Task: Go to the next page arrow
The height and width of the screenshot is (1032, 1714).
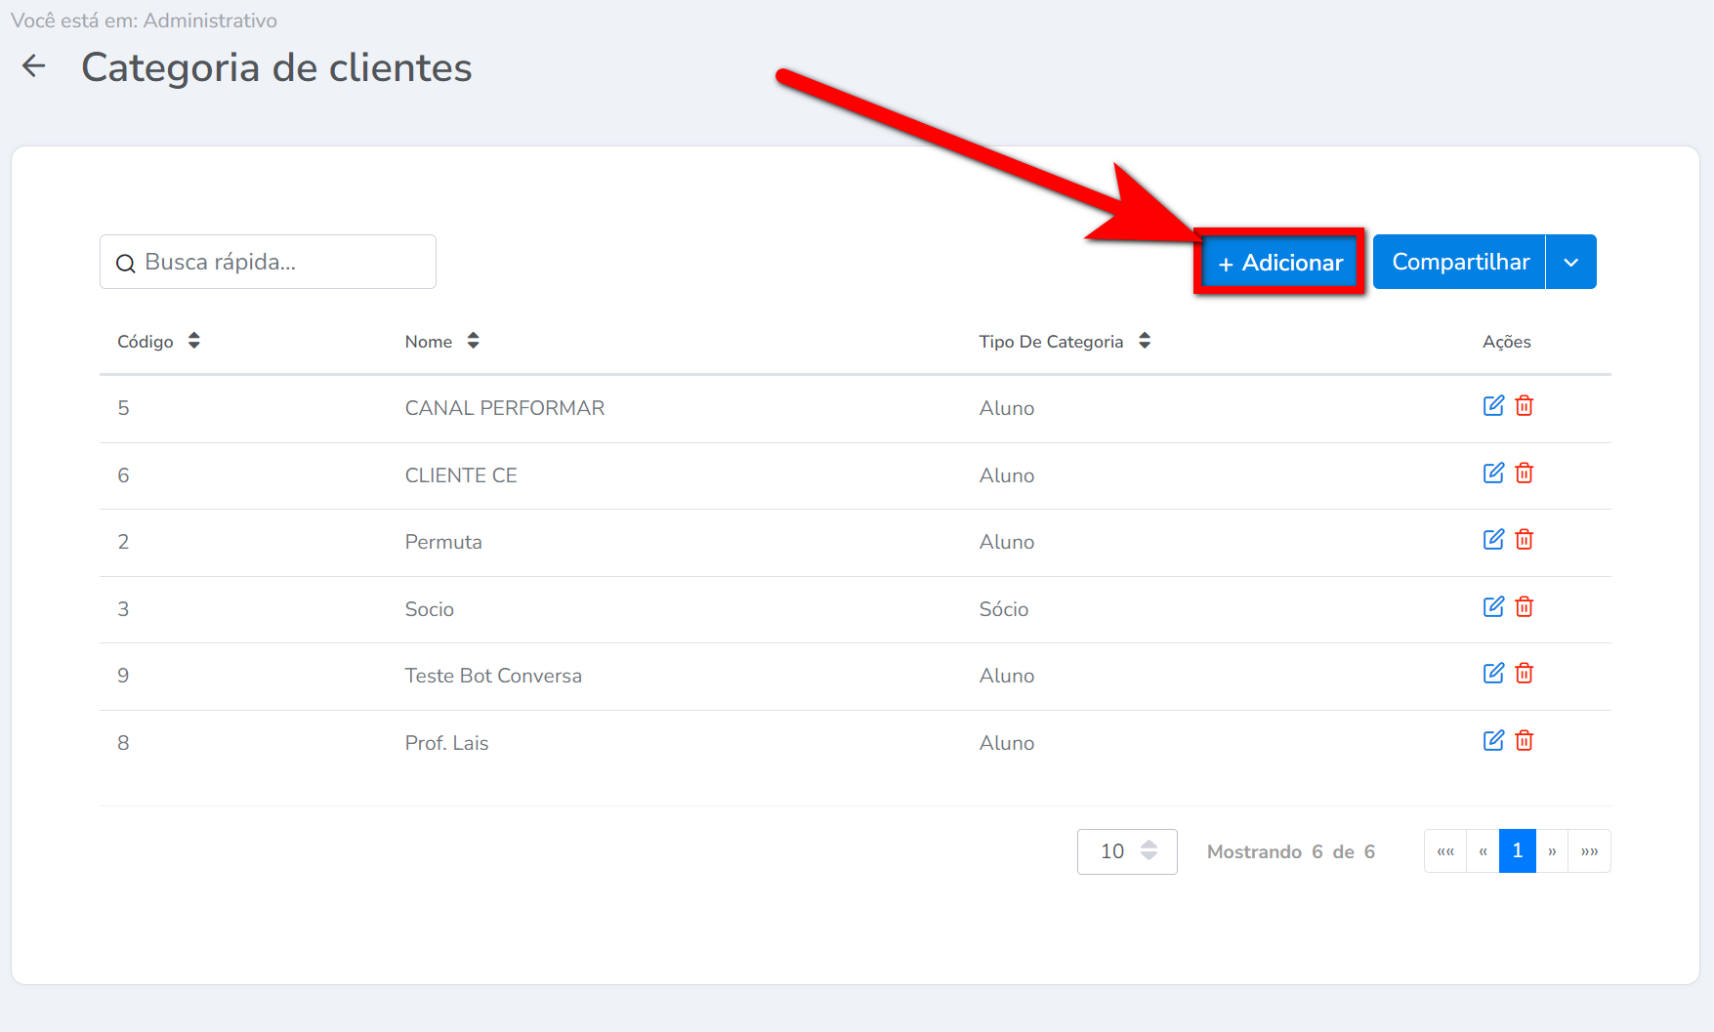Action: pos(1552,851)
